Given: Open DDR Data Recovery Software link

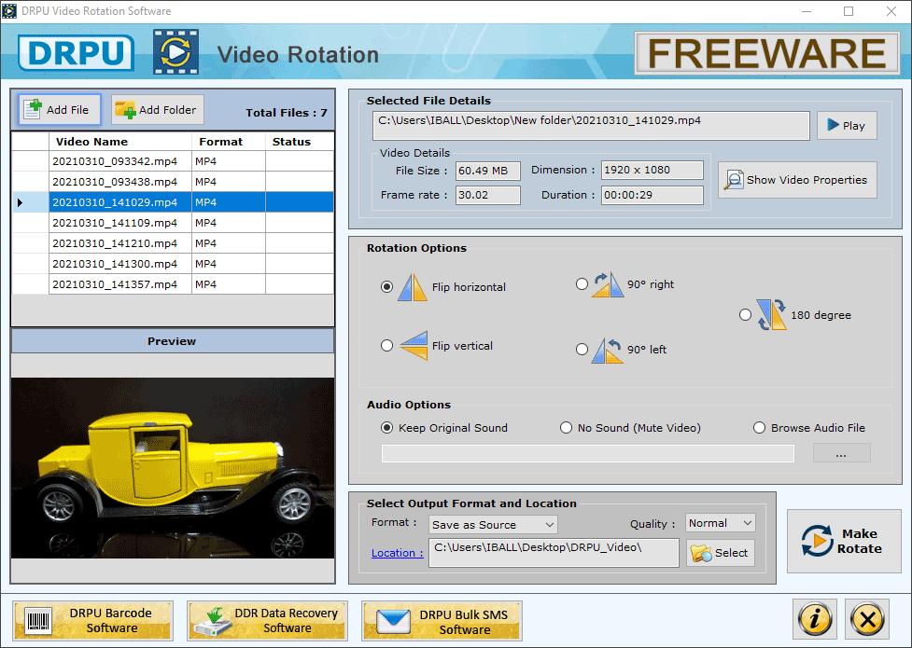Looking at the screenshot, I should (268, 621).
